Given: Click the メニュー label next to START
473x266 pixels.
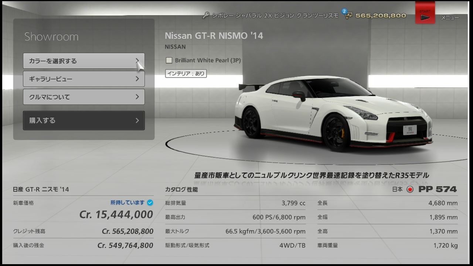Looking at the screenshot, I should click(x=450, y=17).
